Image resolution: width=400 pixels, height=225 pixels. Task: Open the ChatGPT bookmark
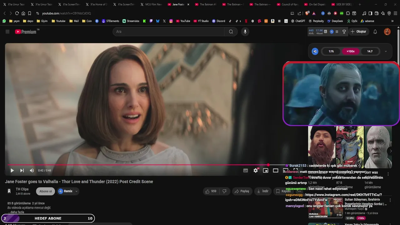(x=298, y=21)
